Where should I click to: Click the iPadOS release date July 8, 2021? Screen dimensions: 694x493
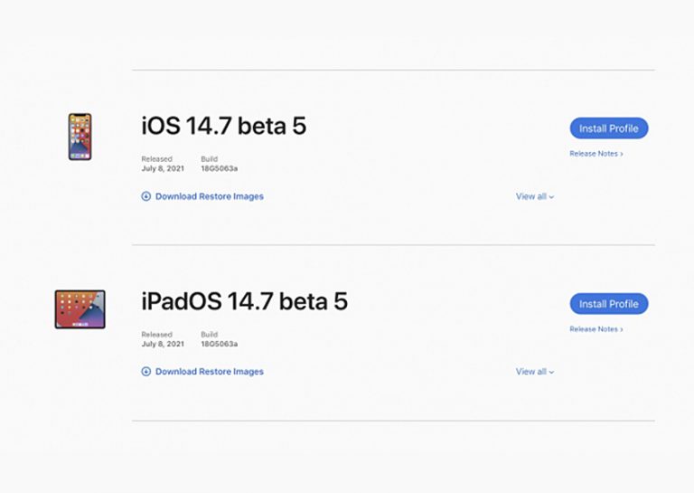(x=163, y=345)
